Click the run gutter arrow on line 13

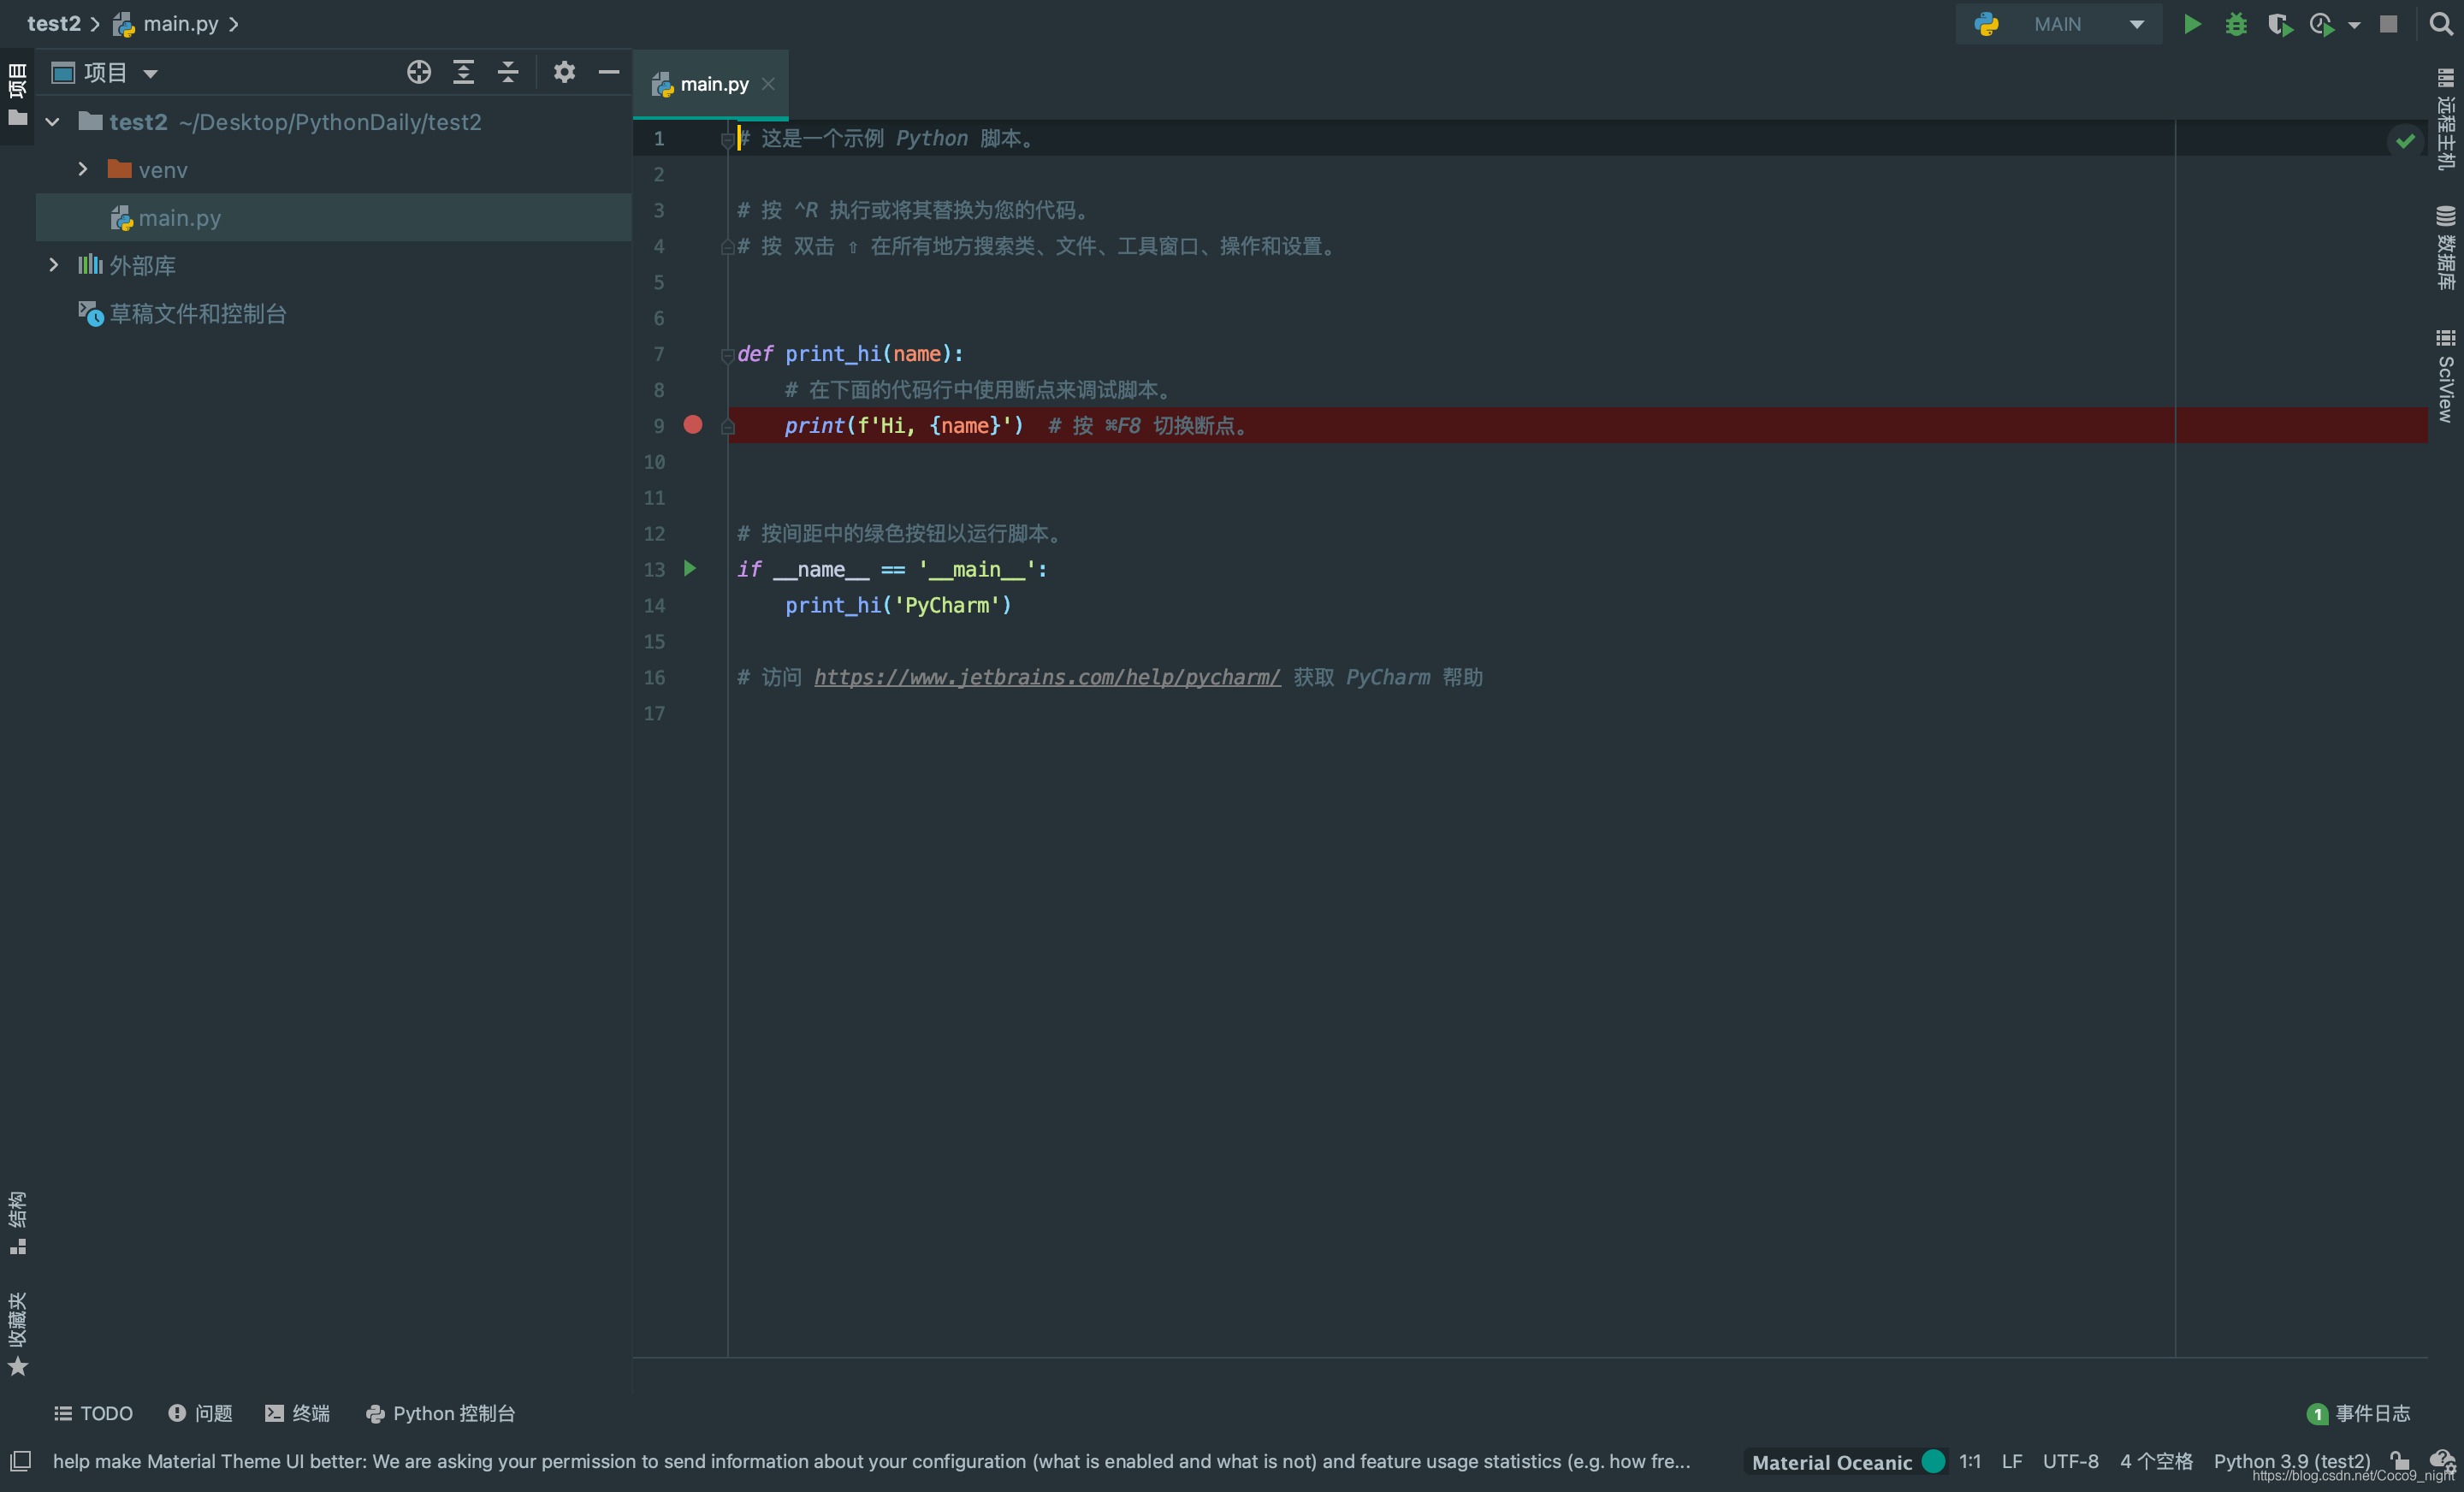click(690, 568)
